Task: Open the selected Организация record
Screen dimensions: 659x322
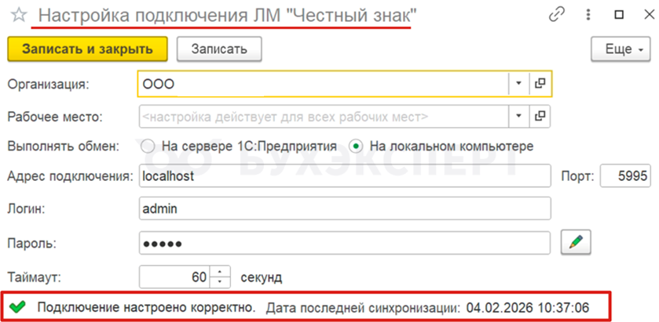Action: [x=540, y=83]
